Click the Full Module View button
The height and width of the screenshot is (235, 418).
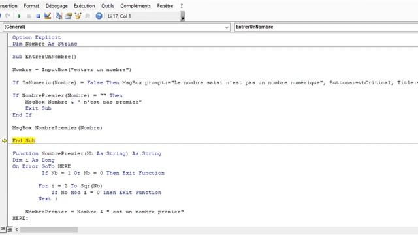pyautogui.click(x=9, y=229)
